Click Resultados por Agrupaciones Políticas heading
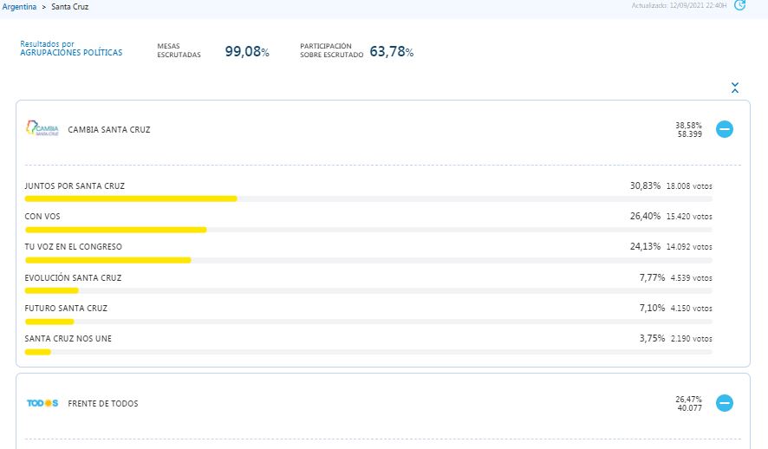Viewport: 768px width, 449px height. [71, 49]
